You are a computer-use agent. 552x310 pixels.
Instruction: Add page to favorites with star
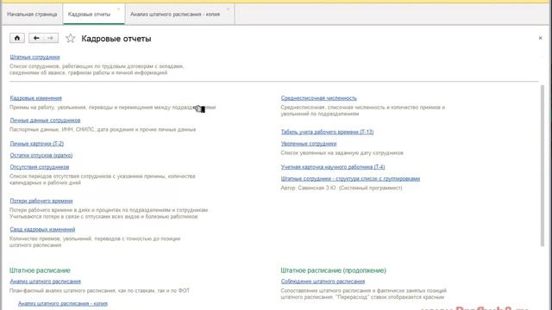pyautogui.click(x=71, y=38)
